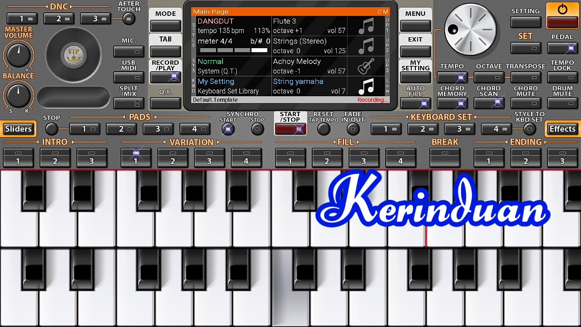Select Keyboard Set 4

496,129
